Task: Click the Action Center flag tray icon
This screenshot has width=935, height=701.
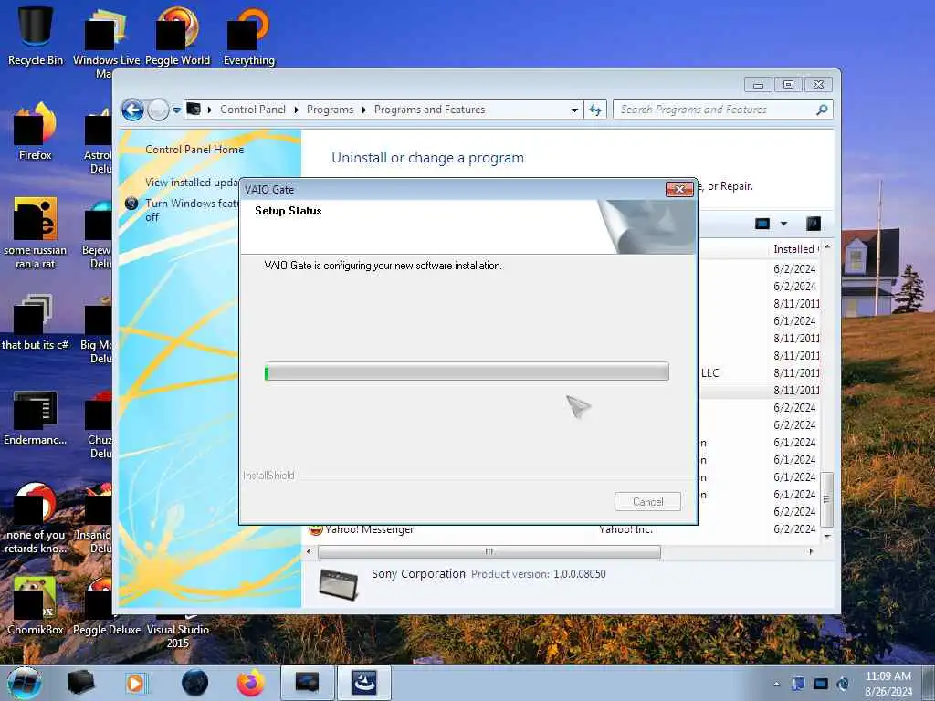Action: [798, 684]
